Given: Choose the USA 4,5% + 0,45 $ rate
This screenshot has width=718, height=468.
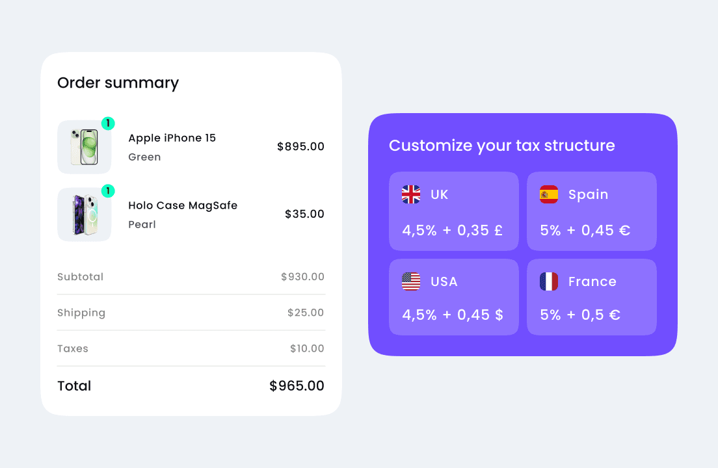Looking at the screenshot, I should [x=453, y=315].
